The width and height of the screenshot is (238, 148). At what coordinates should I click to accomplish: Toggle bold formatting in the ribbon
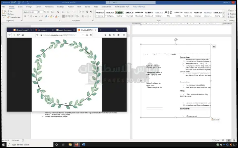pos(25,16)
